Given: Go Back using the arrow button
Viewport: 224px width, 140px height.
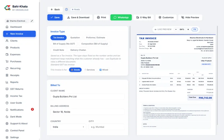Looking at the screenshot, I should [x=55, y=10].
